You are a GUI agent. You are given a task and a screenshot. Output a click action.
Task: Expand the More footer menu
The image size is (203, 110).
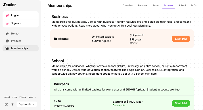pyautogui.click(x=32, y=97)
